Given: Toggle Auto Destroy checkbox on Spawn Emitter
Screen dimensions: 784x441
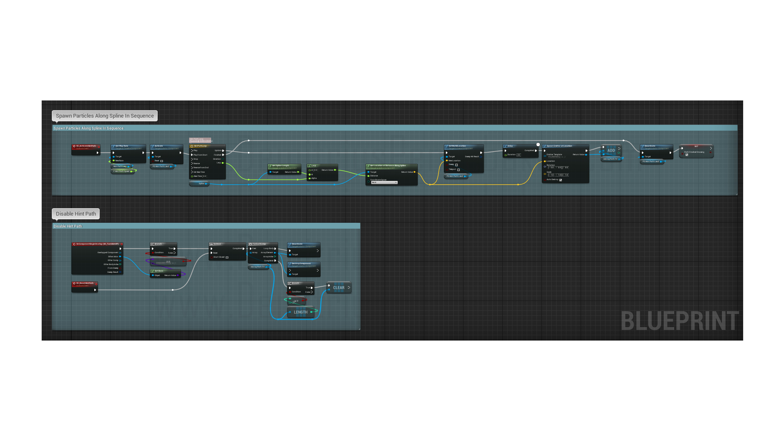Looking at the screenshot, I should (561, 180).
